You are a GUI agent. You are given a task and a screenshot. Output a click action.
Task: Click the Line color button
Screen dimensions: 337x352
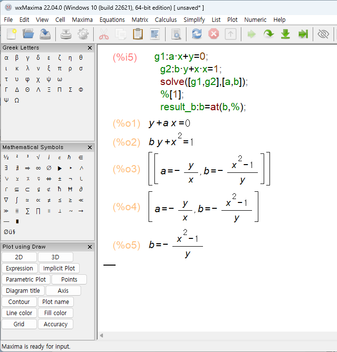[x=19, y=313]
